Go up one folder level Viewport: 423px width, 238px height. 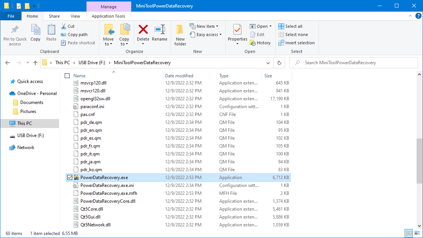pyautogui.click(x=35, y=63)
